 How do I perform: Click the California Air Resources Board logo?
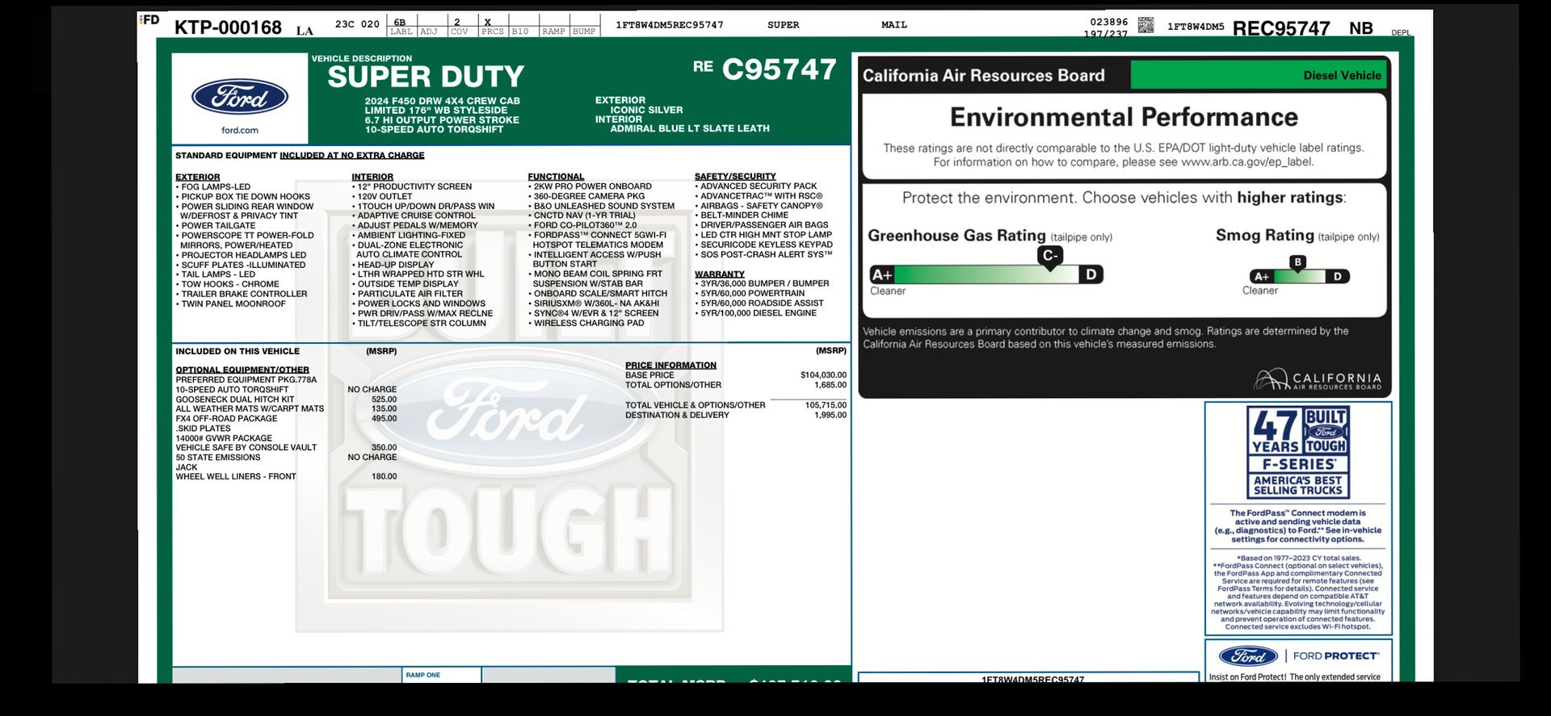click(x=1318, y=379)
